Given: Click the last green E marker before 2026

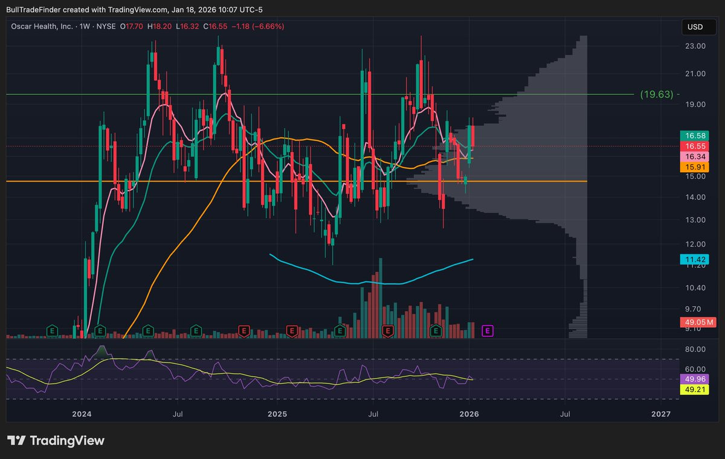Looking at the screenshot, I should 436,330.
